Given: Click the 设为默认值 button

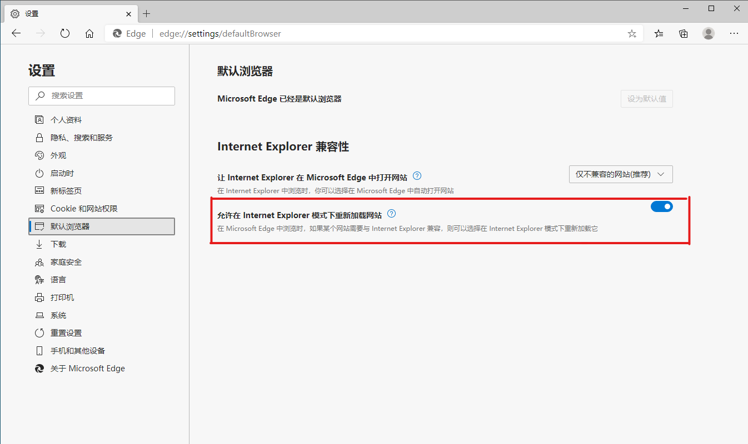Looking at the screenshot, I should click(x=647, y=99).
